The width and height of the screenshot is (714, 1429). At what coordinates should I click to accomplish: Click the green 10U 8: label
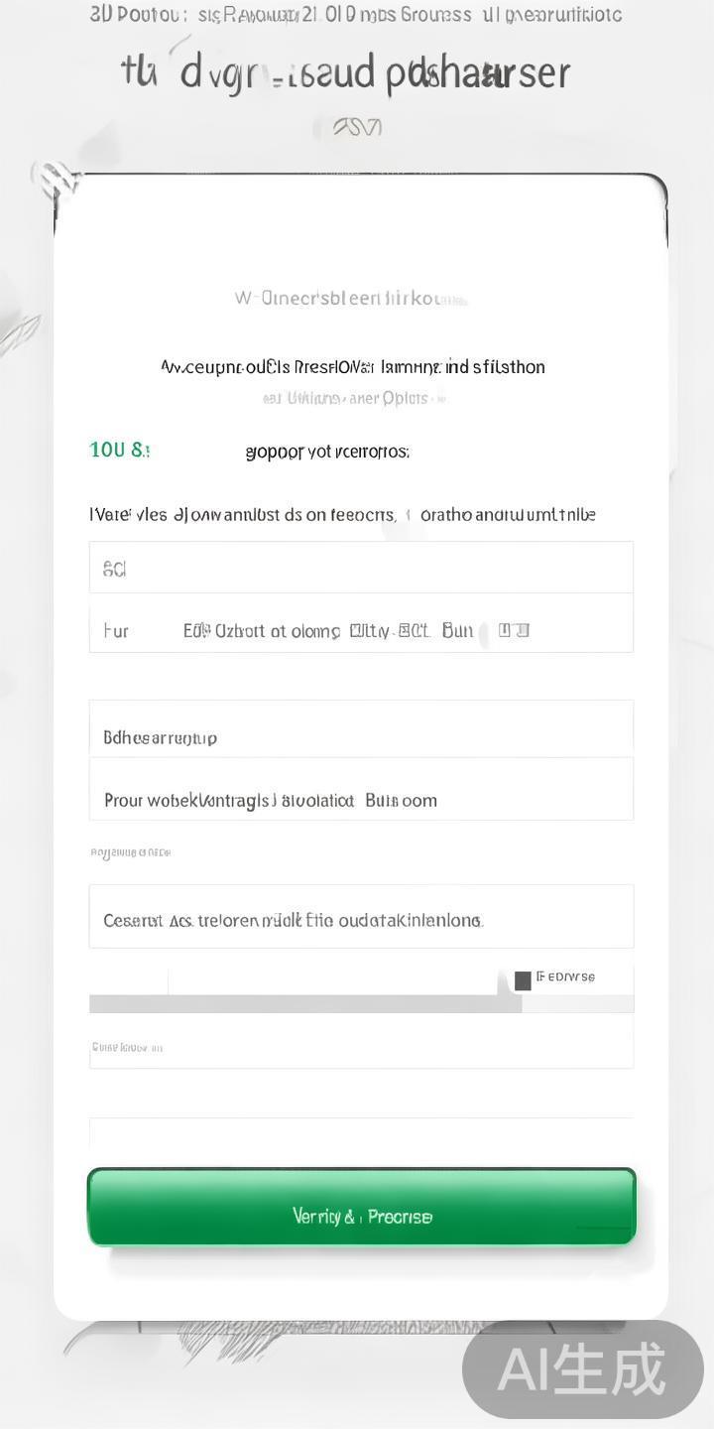tap(119, 451)
